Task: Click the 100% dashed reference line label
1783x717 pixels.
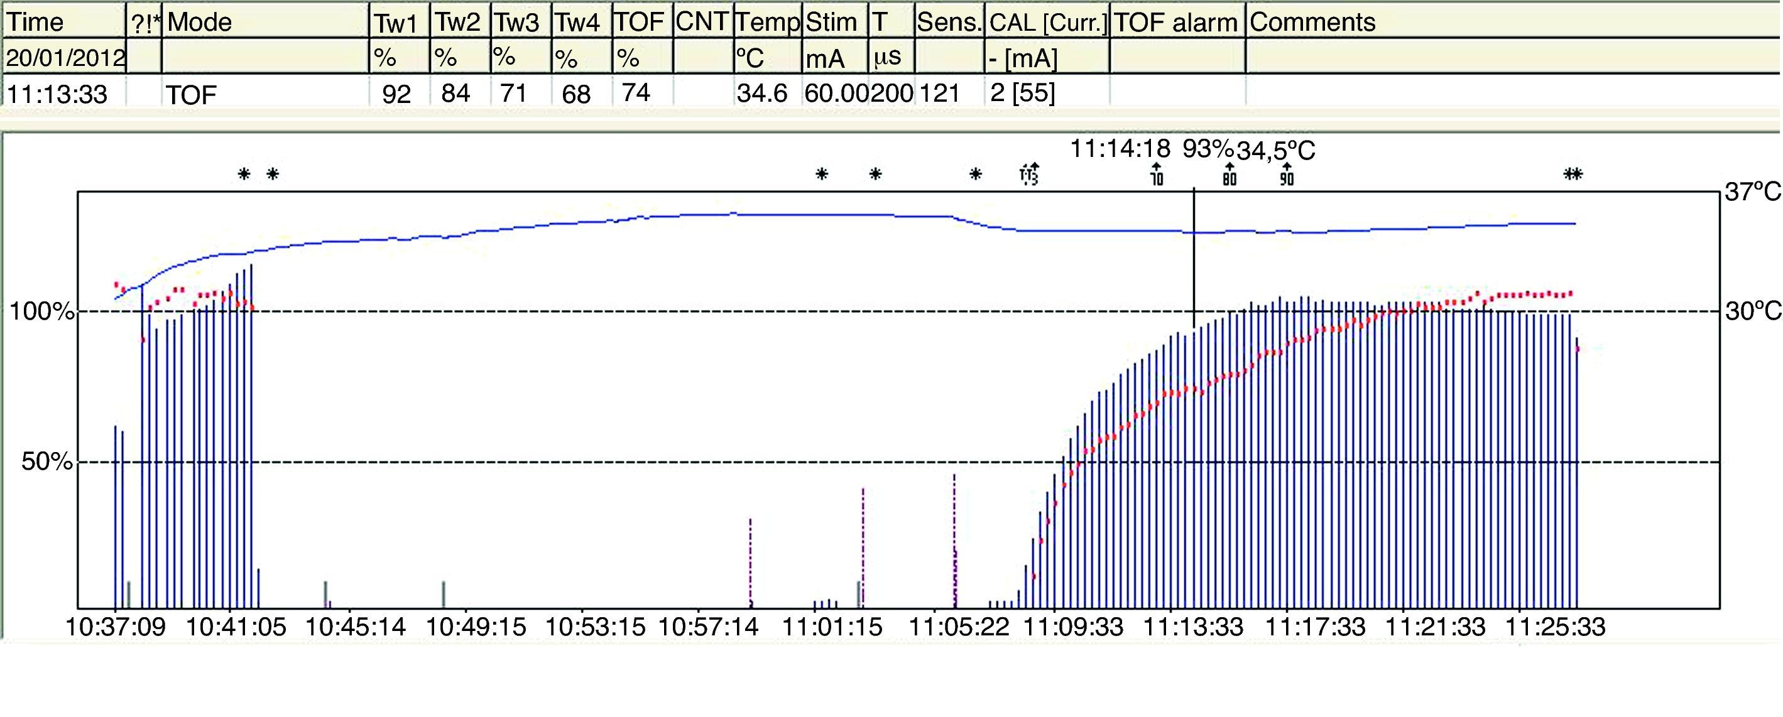Action: pos(40,312)
